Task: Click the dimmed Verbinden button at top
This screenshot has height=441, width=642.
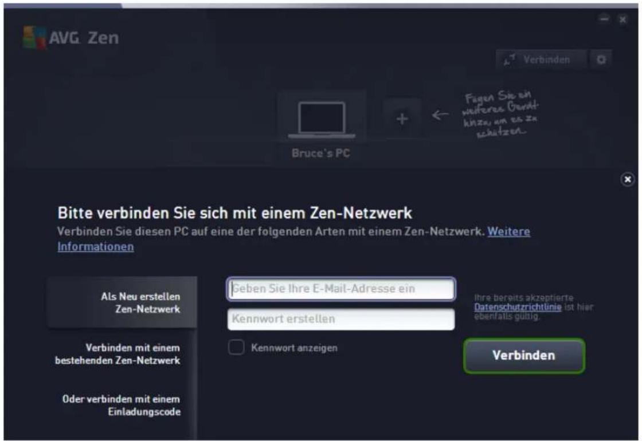Action: (541, 60)
